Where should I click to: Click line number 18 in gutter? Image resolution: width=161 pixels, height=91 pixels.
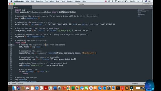[x=11, y=45]
